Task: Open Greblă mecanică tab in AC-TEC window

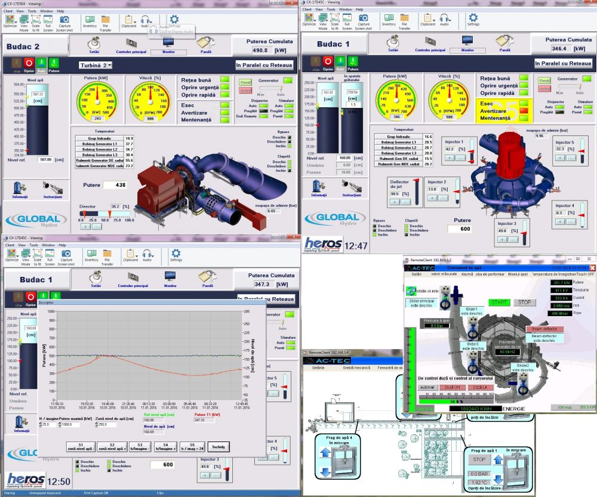Action: coord(356,368)
